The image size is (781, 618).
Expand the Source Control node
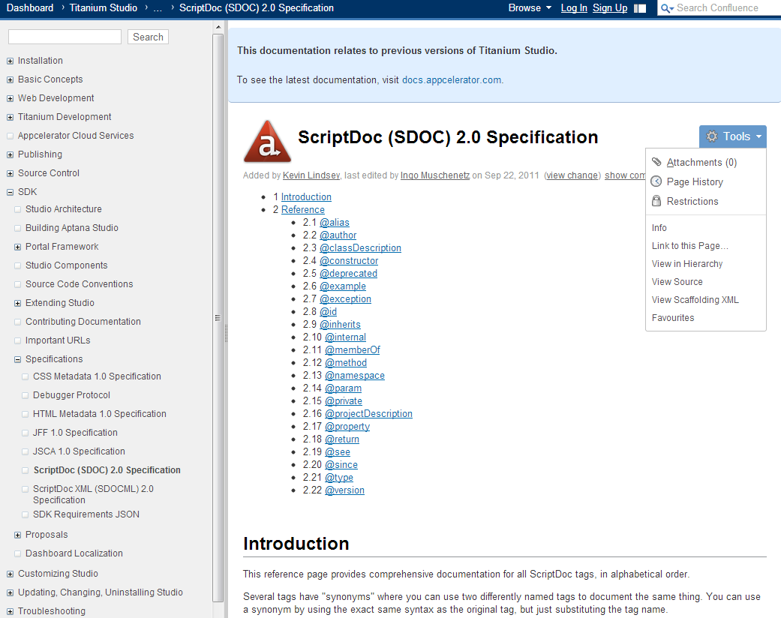(10, 174)
